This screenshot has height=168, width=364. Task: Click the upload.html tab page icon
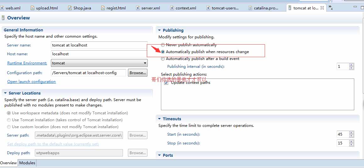click(32, 8)
